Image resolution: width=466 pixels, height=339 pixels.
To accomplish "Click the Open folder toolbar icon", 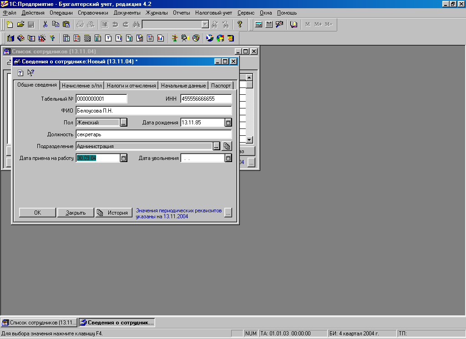I will (x=20, y=25).
